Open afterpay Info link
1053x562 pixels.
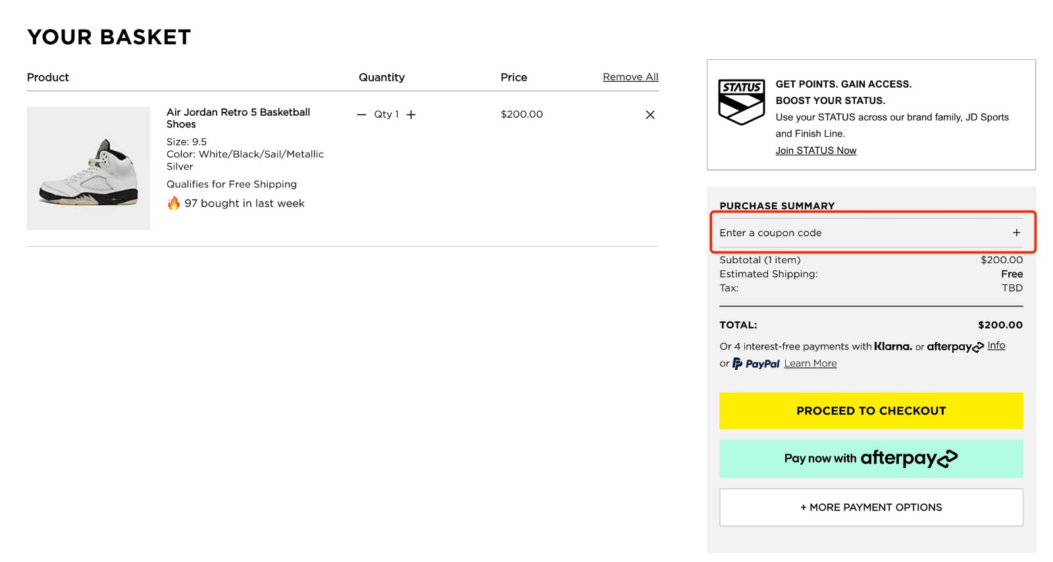[x=996, y=345]
